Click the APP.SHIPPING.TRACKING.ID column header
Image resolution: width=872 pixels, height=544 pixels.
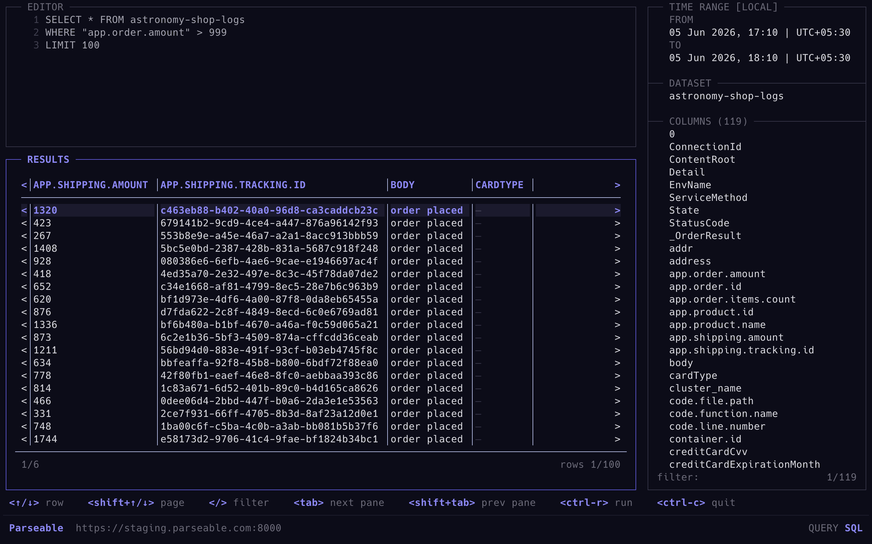pyautogui.click(x=233, y=185)
